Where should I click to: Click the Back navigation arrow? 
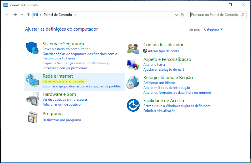(7, 15)
